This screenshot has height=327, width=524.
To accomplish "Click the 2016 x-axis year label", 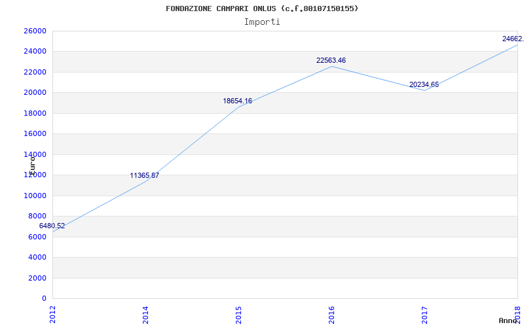I will [331, 314].
